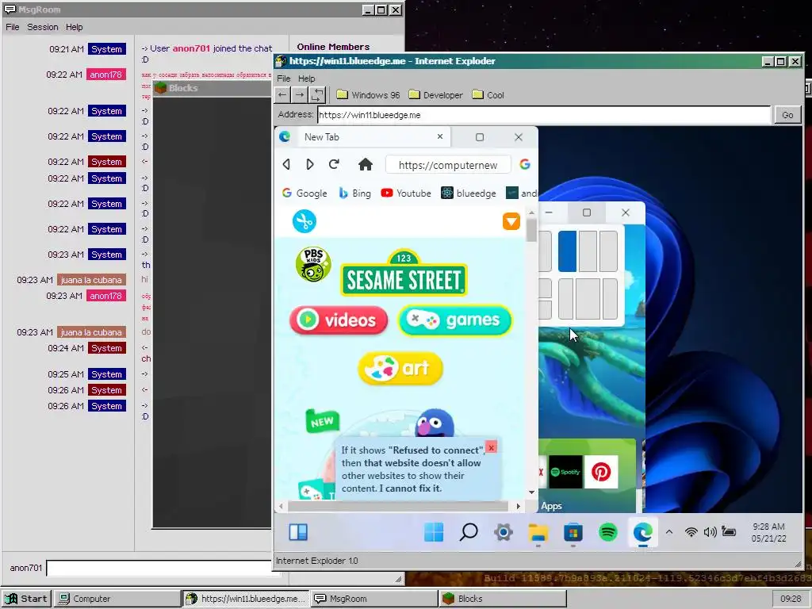Click the Internet Exploder Address field
812x609 pixels.
544,115
